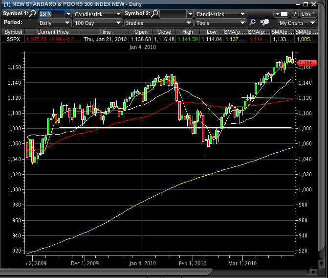Open the My Charts dropdown button
Image resolution: width=328 pixels, height=278 pixels.
[297, 23]
